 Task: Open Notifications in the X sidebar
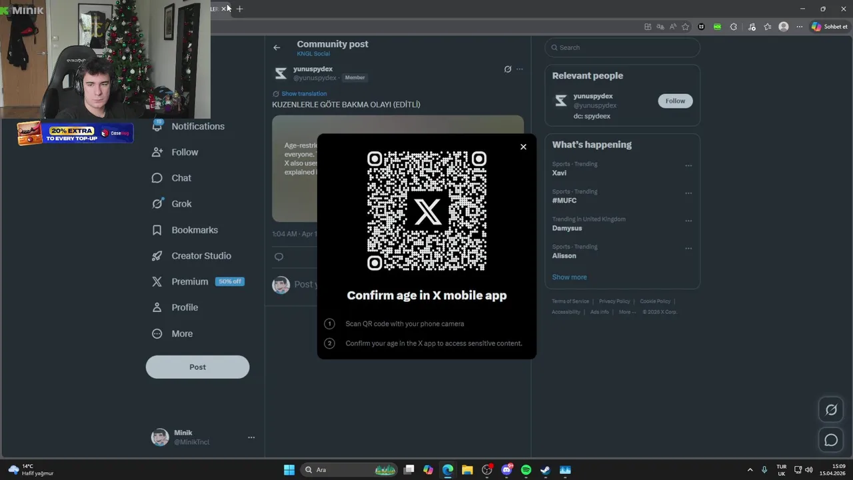(x=189, y=126)
